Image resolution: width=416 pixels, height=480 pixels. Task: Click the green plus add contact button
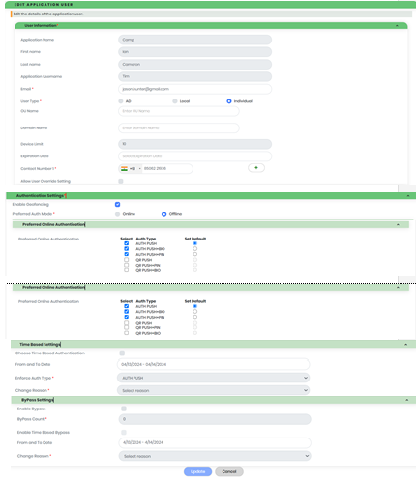tap(256, 168)
